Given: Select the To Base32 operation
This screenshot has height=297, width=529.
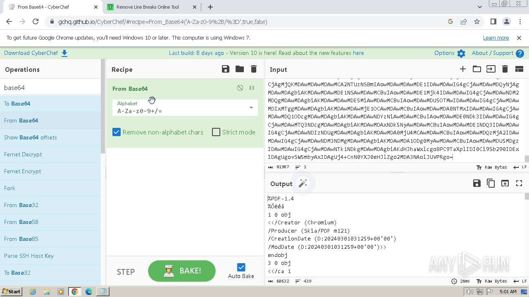Looking at the screenshot, I should click(x=50, y=273).
